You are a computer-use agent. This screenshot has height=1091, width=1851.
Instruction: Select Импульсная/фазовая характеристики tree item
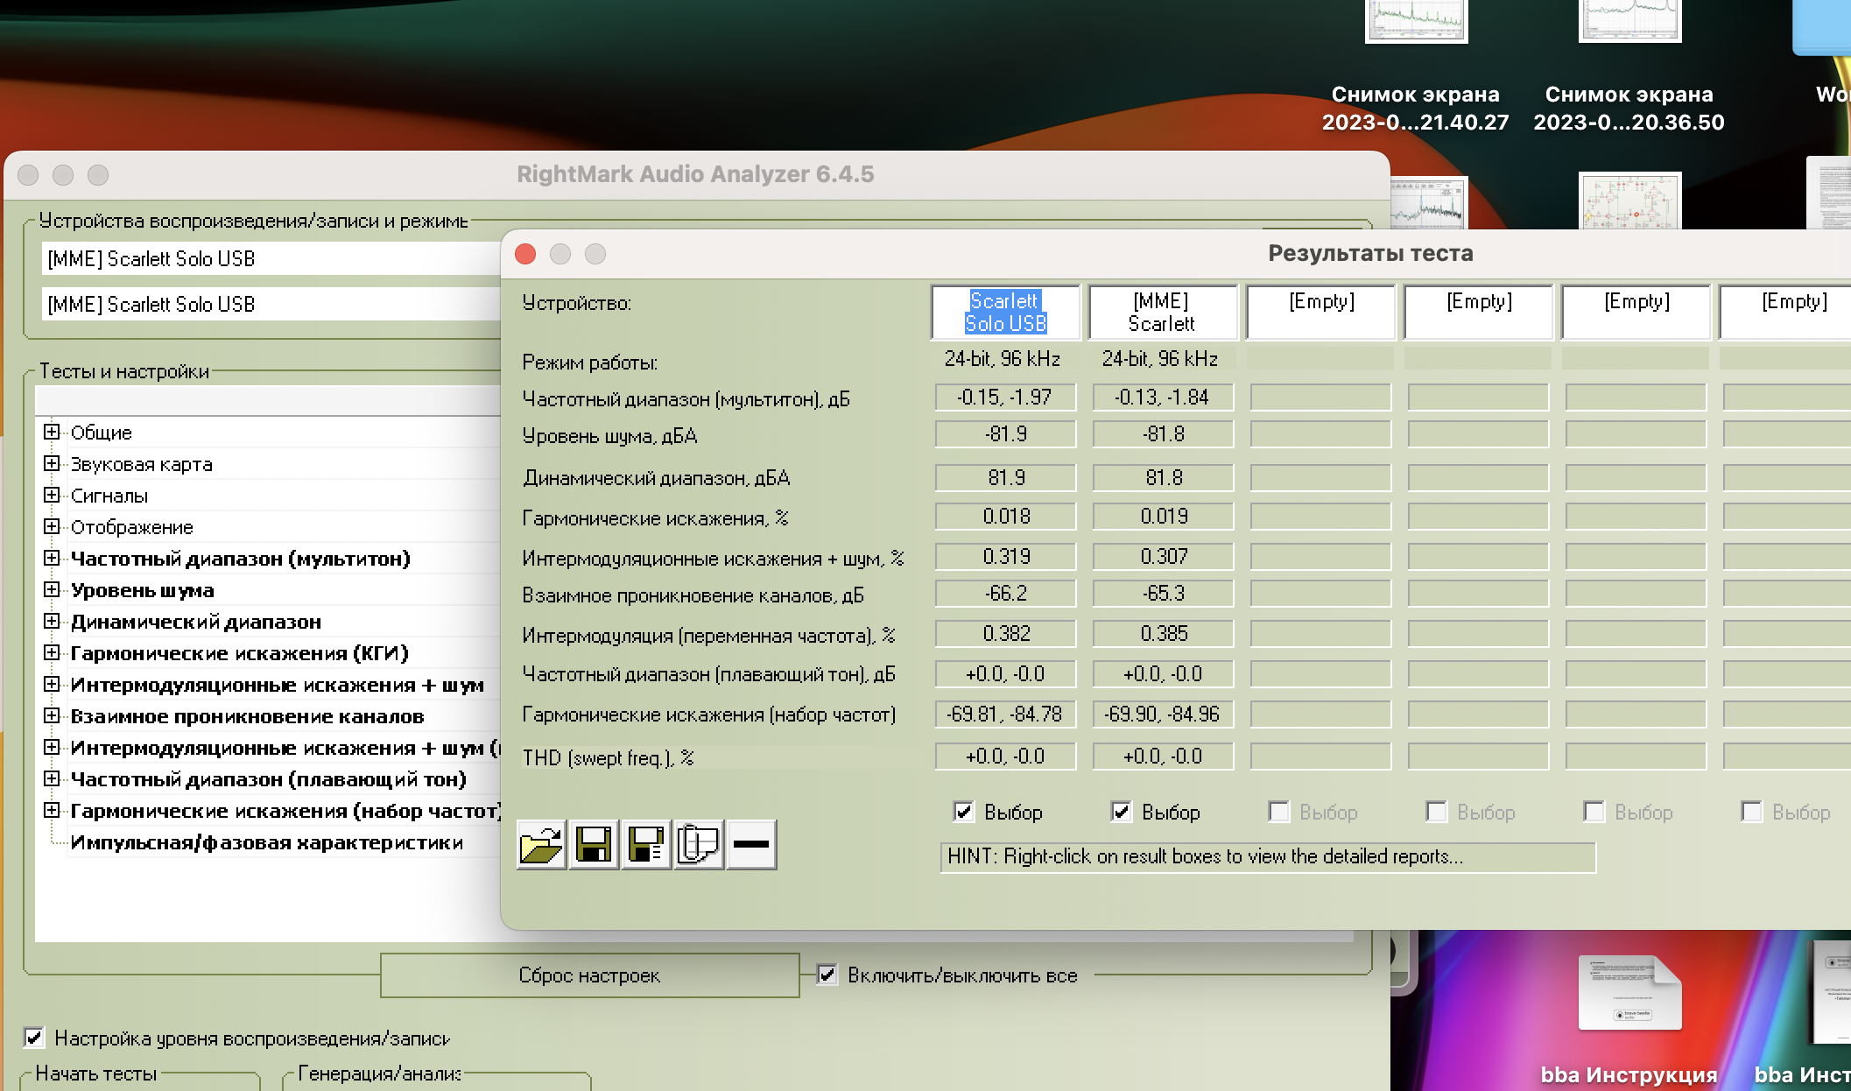tap(266, 842)
